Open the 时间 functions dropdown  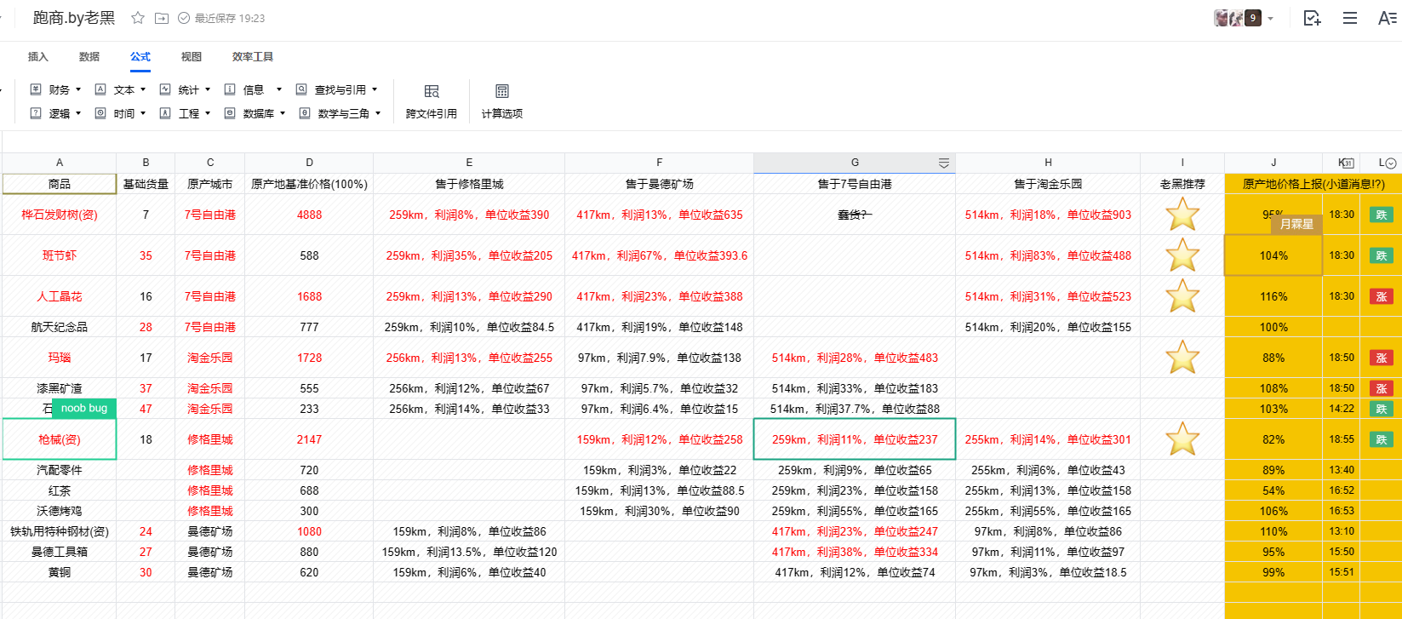pos(120,113)
